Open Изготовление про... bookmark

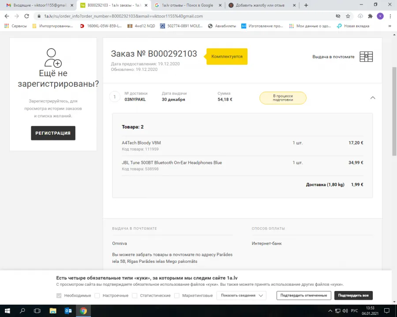[x=262, y=26]
